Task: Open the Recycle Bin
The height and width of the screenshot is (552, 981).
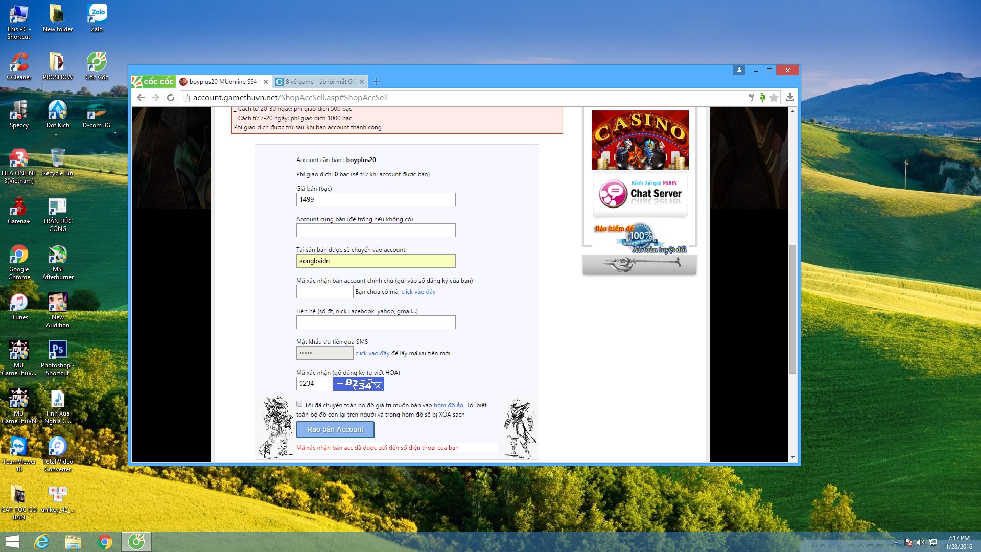Action: click(58, 163)
